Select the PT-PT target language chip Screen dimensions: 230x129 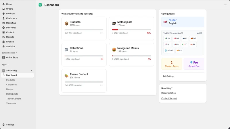[169, 50]
